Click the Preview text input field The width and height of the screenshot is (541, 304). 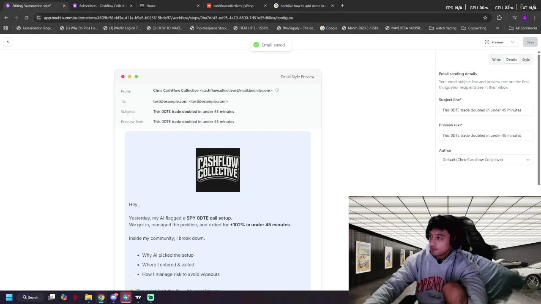tap(486, 136)
